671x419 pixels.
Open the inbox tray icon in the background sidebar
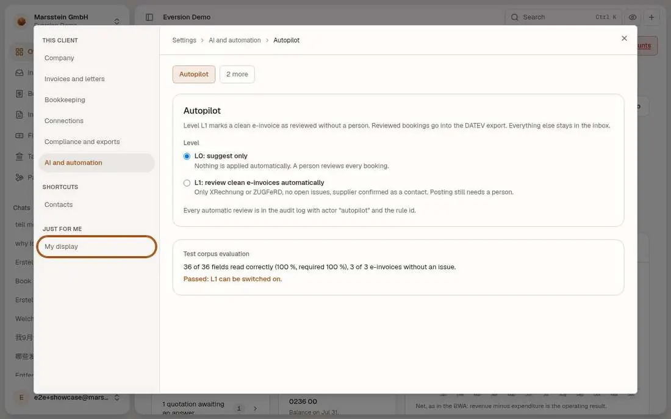pos(20,73)
